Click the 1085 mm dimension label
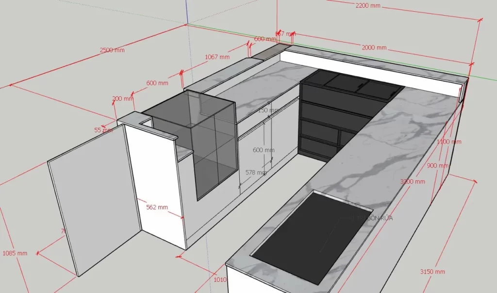Viewport: 497px width, 293px height. (15, 253)
